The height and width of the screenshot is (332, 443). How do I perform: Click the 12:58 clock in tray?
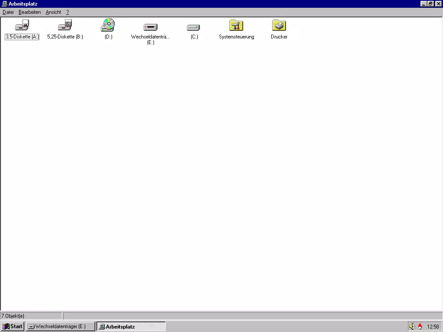coord(433,327)
